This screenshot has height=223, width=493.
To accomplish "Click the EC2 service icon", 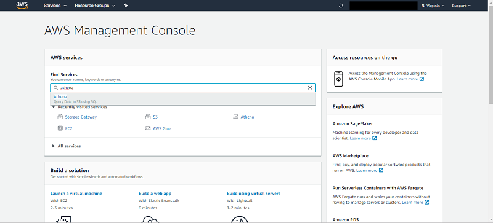I will pos(60,128).
